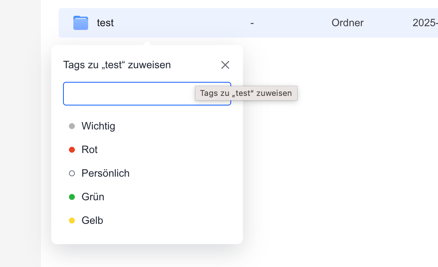
Task: Click the blue folder icon for test
Action: (x=80, y=23)
